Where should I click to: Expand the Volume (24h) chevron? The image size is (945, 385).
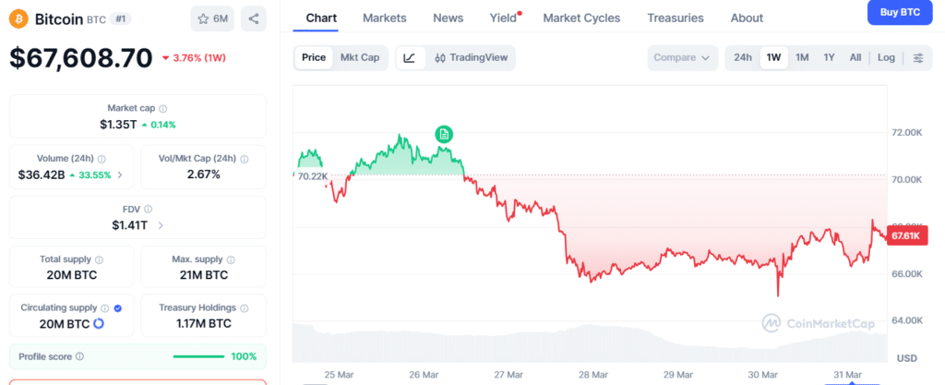(x=119, y=174)
